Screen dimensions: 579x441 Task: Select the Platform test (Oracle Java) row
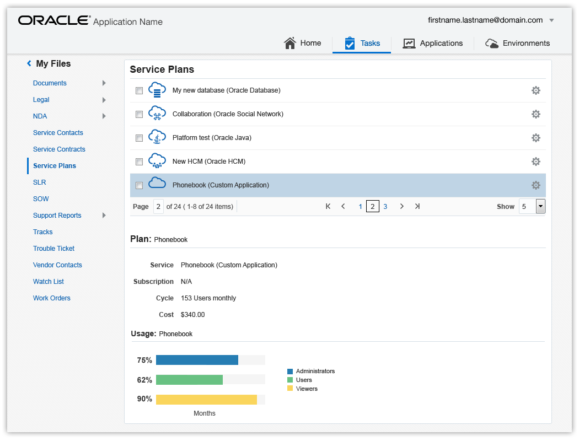(338, 138)
